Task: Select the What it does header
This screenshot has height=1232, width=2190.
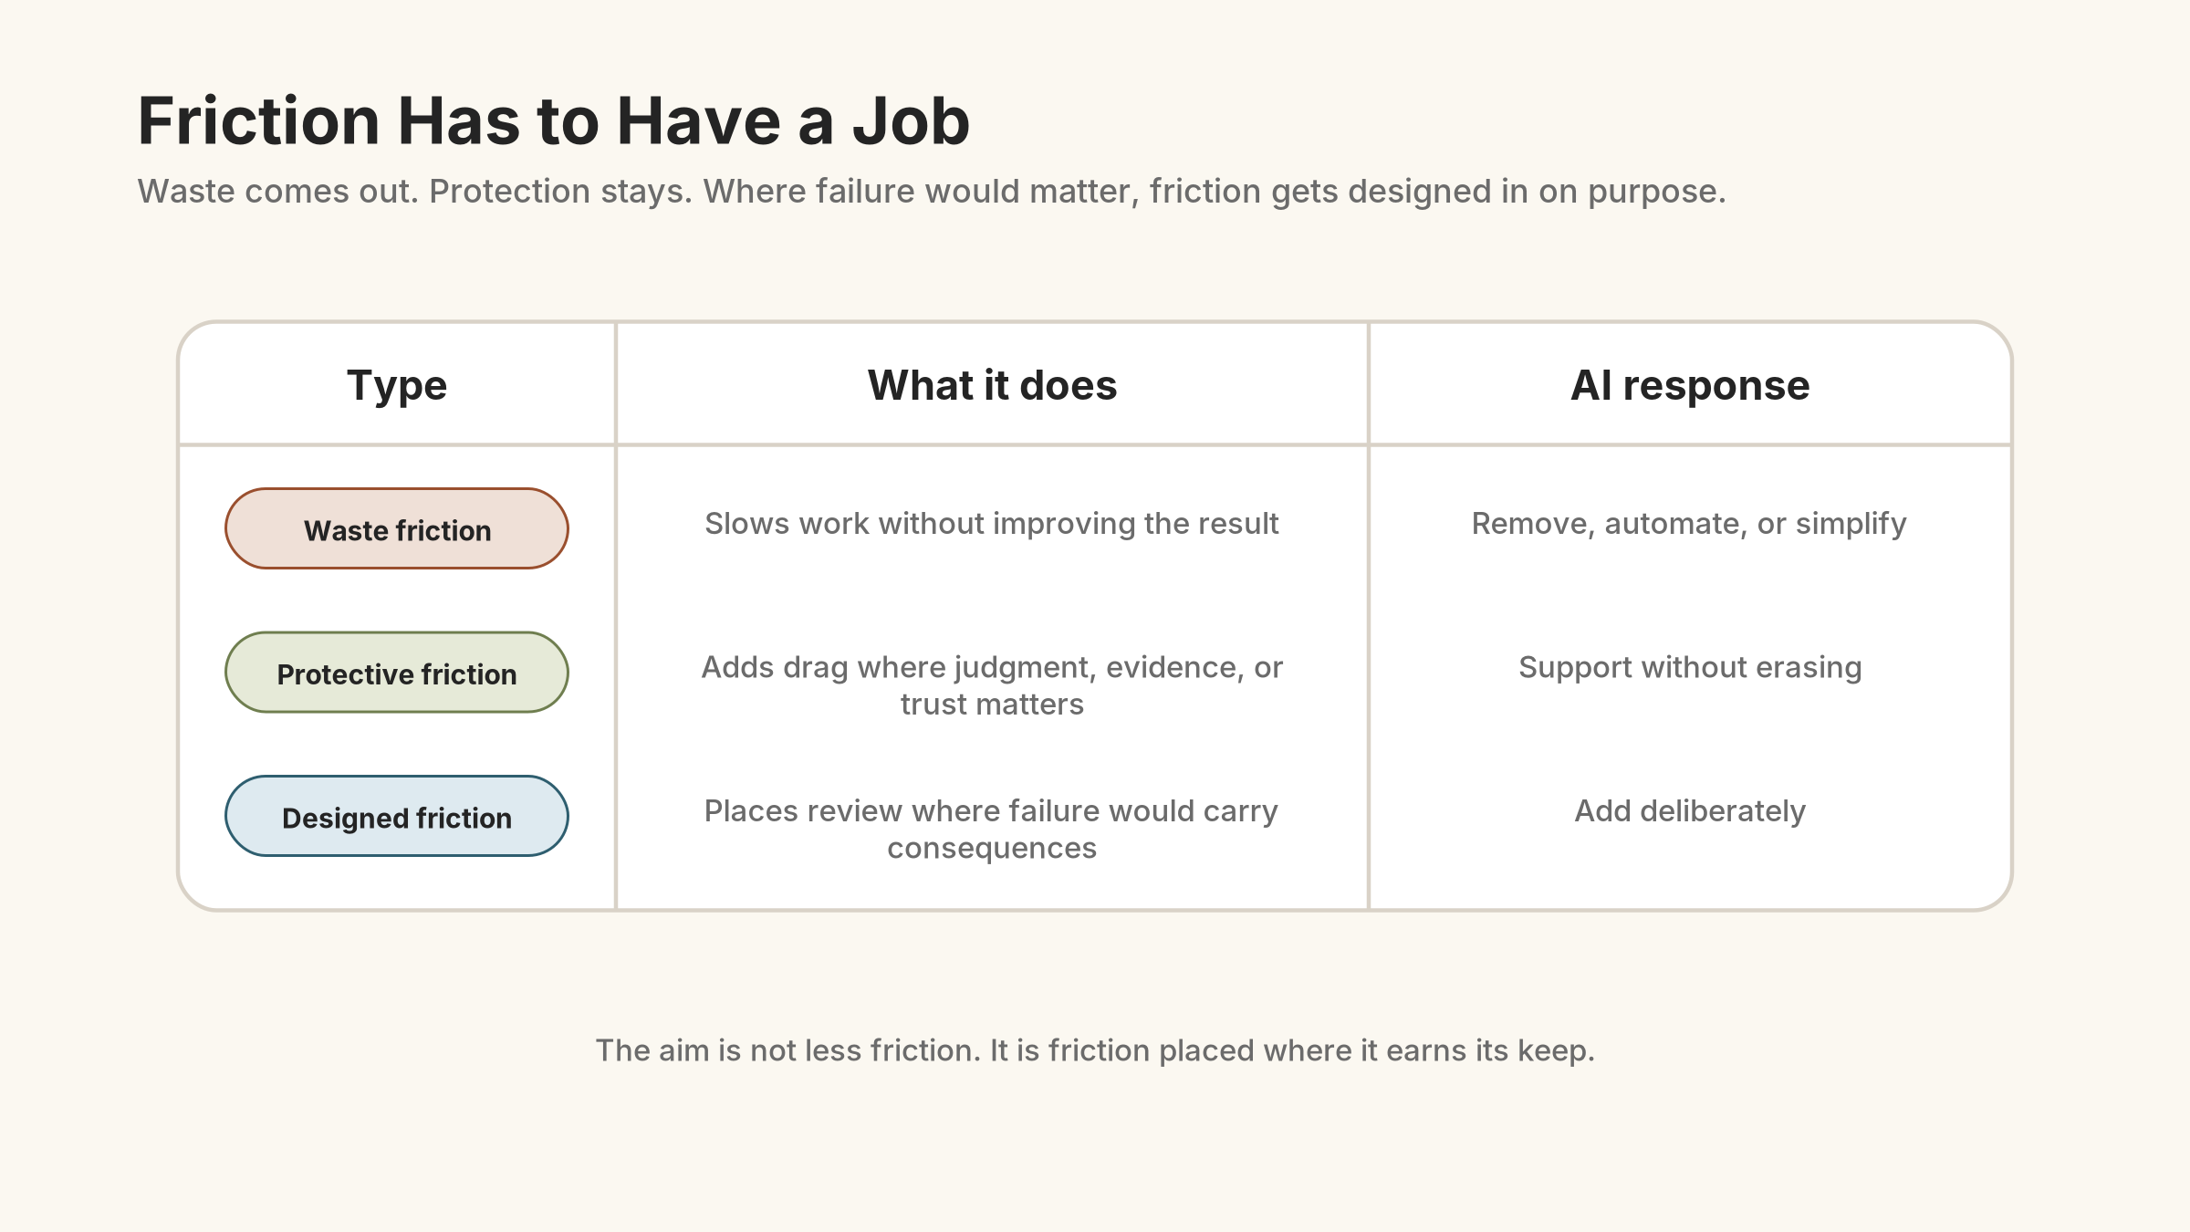Action: click(992, 385)
